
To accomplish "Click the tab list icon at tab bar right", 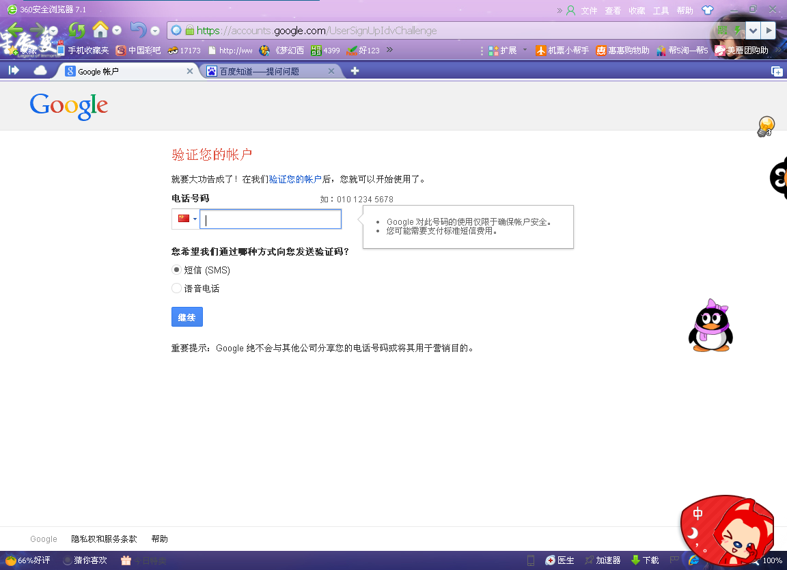I will (x=777, y=71).
